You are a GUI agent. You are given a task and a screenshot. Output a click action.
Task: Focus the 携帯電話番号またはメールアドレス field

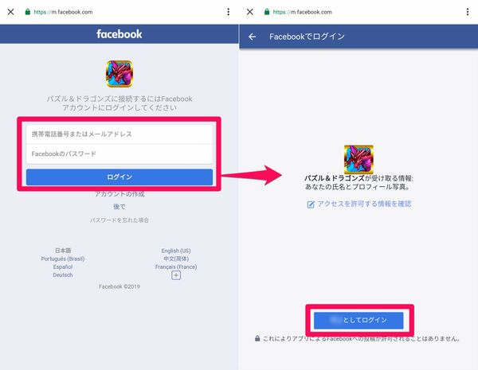coord(119,134)
